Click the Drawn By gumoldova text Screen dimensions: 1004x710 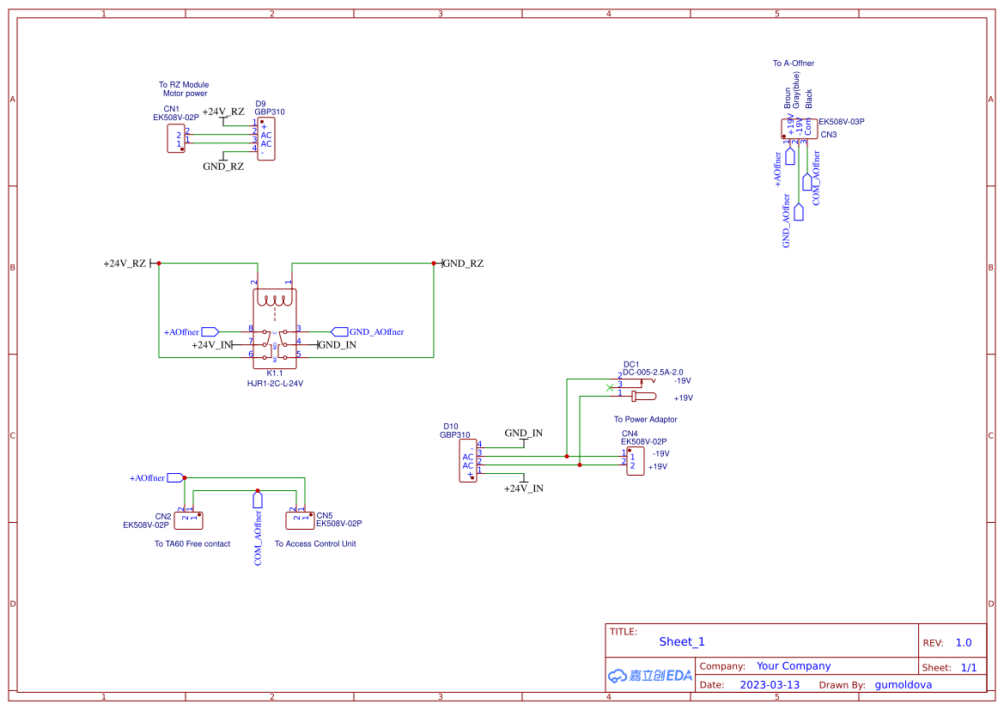click(x=903, y=684)
